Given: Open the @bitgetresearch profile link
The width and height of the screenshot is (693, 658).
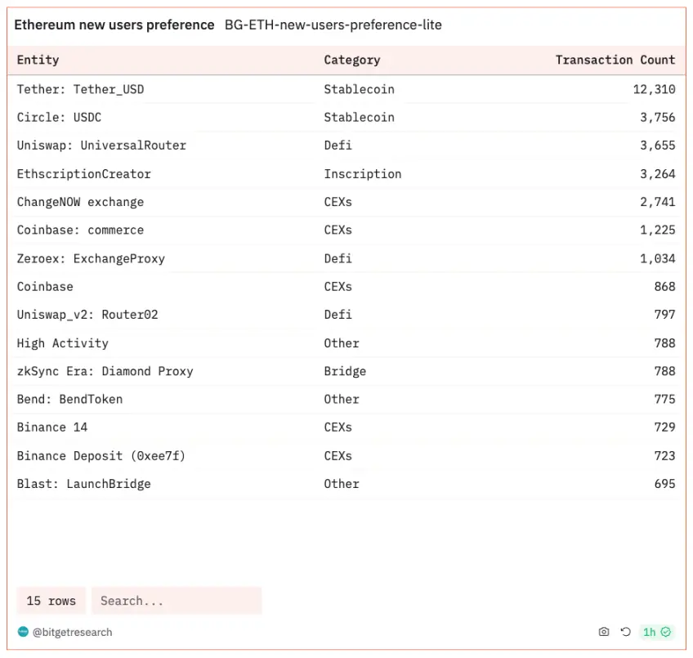Looking at the screenshot, I should [72, 632].
